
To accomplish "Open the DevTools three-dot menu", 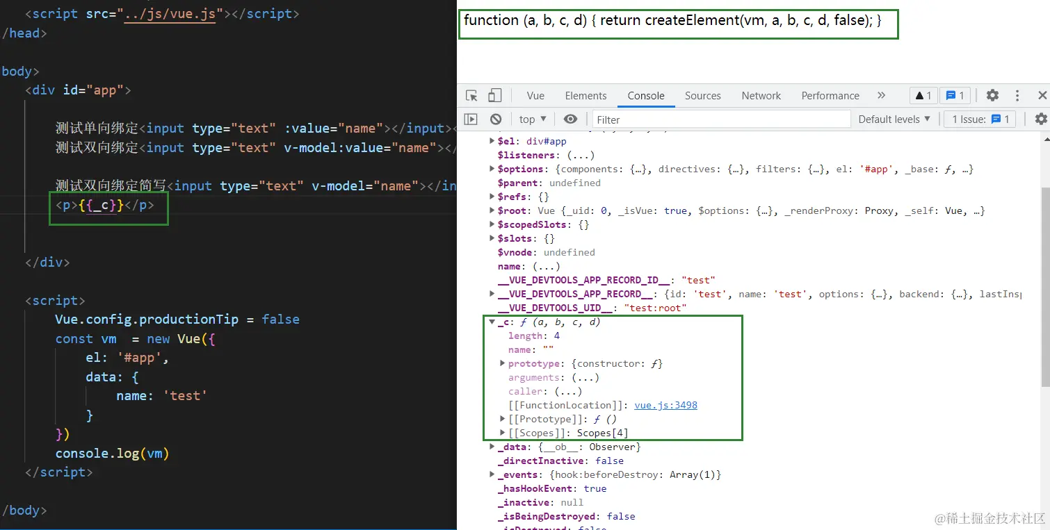I will [x=1017, y=96].
